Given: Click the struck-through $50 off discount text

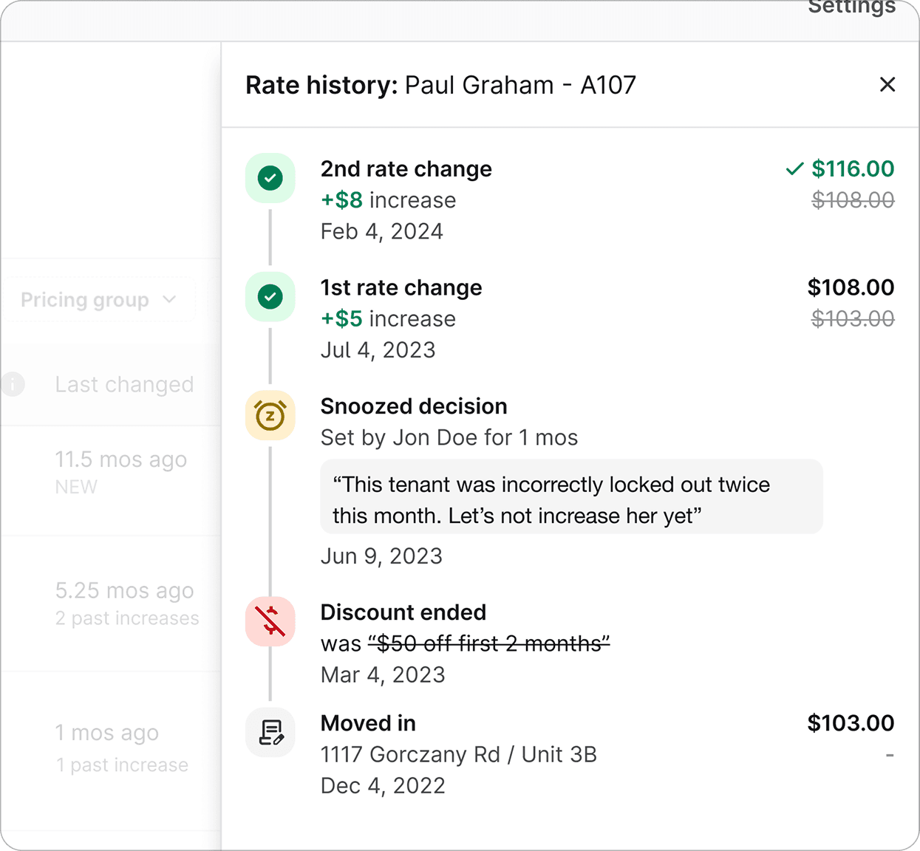Looking at the screenshot, I should [488, 643].
